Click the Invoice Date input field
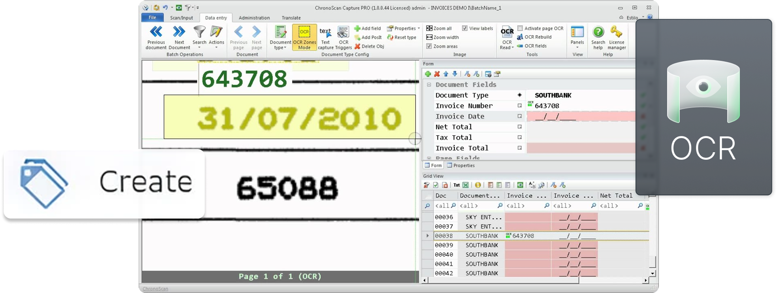The image size is (777, 293). (580, 116)
